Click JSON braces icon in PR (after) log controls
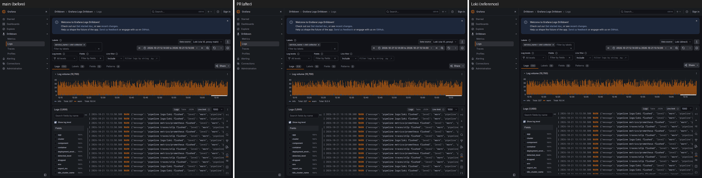This screenshot has height=178, width=702. 462,173
